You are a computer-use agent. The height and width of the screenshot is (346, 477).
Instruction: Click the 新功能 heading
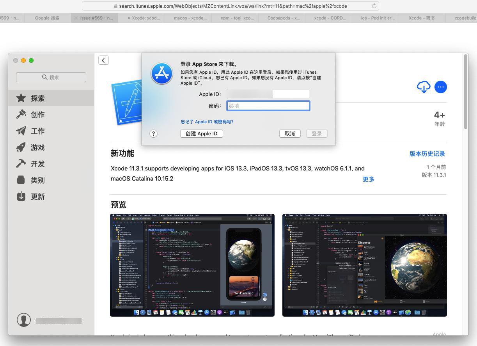(x=122, y=153)
